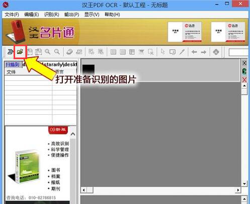This screenshot has height=204, width=250.
Task: Click the second gray block region icon
Action: [x=123, y=52]
